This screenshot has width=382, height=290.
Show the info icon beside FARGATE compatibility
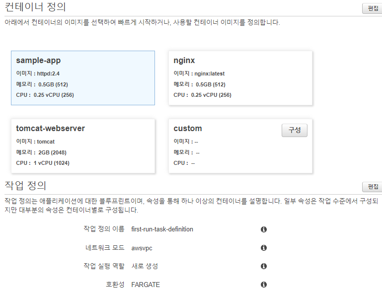tap(264, 285)
